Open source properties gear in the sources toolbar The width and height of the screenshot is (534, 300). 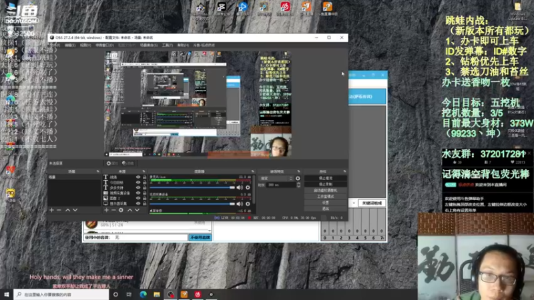click(121, 210)
